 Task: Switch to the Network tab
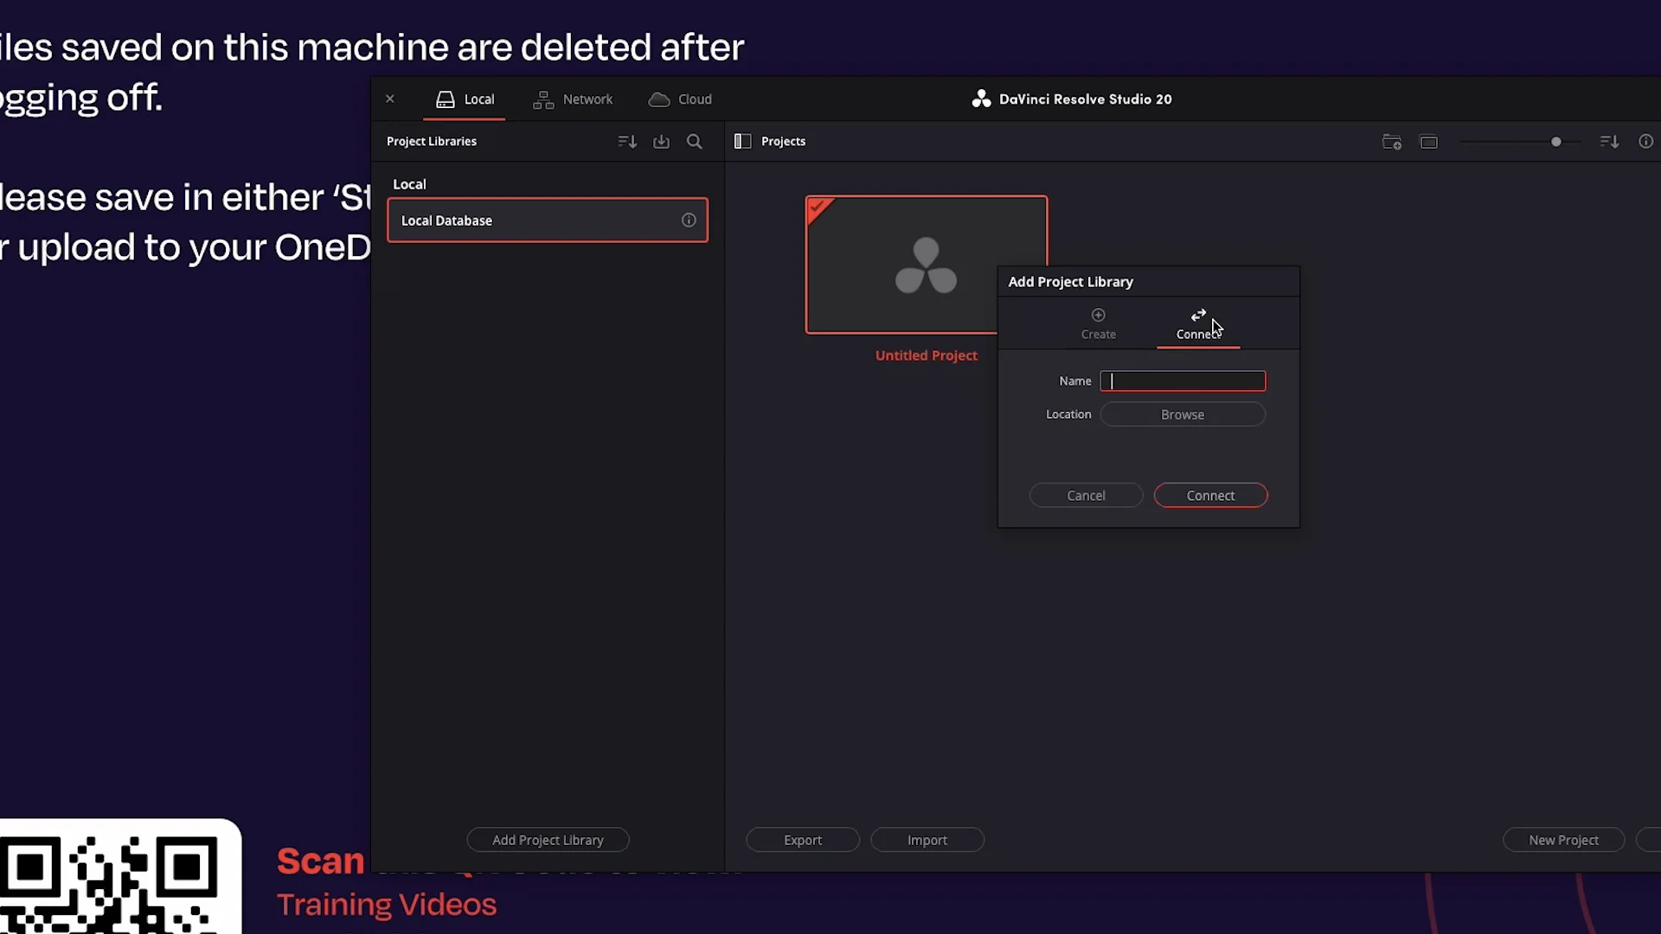click(573, 99)
